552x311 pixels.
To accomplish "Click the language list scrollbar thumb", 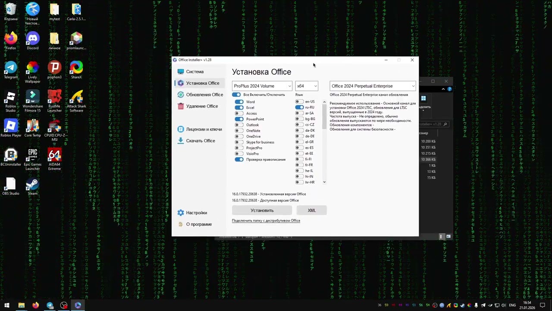I will click(x=324, y=117).
